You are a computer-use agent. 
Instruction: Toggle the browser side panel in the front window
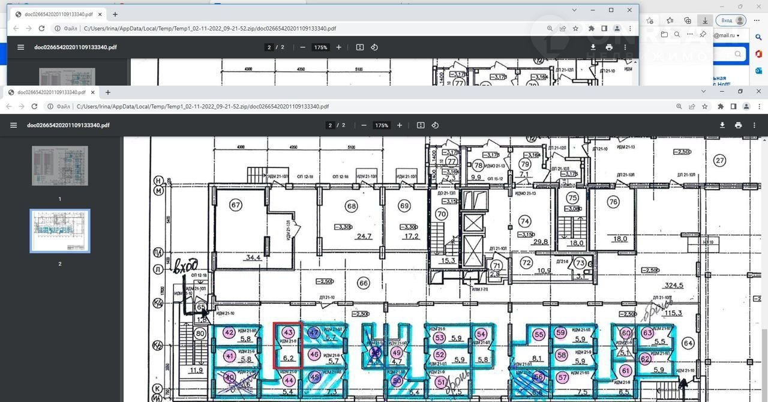(x=733, y=106)
